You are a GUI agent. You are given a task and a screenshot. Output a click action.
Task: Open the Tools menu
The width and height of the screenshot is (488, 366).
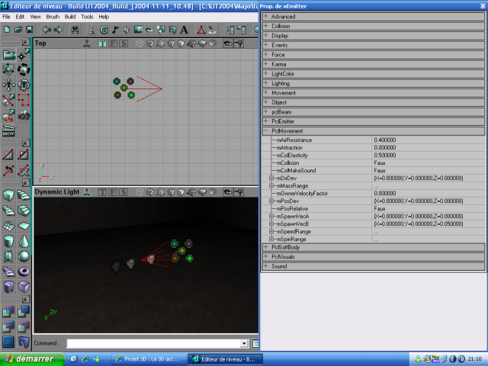[x=88, y=16]
